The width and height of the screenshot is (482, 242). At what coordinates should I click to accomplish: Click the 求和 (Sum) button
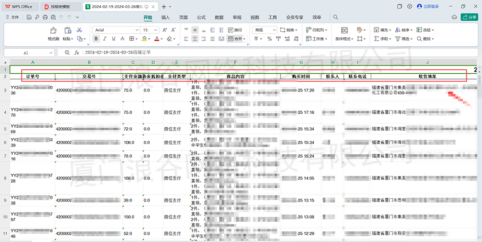(x=382, y=39)
